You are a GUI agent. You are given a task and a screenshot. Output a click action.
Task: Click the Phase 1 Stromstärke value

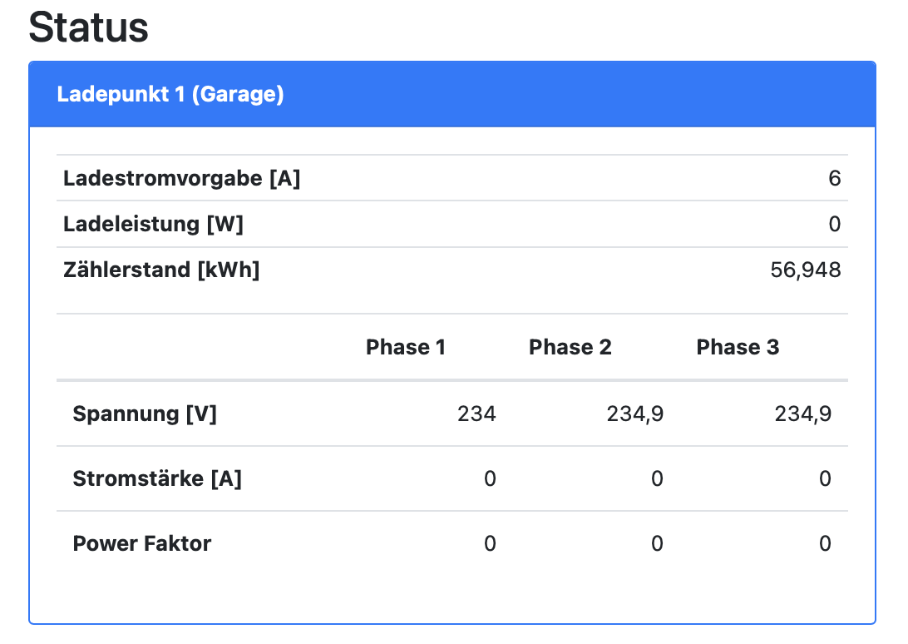click(x=490, y=478)
